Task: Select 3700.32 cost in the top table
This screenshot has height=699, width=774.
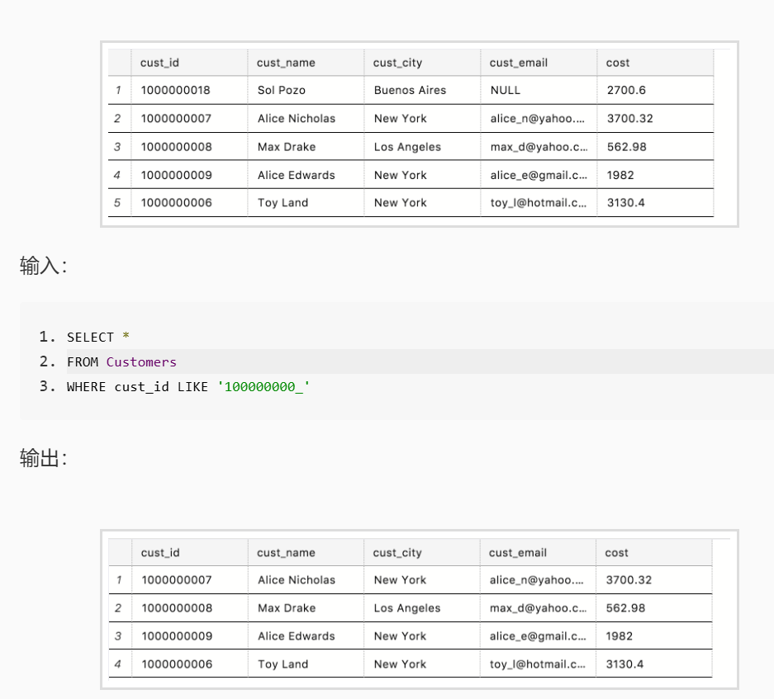Action: tap(656, 118)
